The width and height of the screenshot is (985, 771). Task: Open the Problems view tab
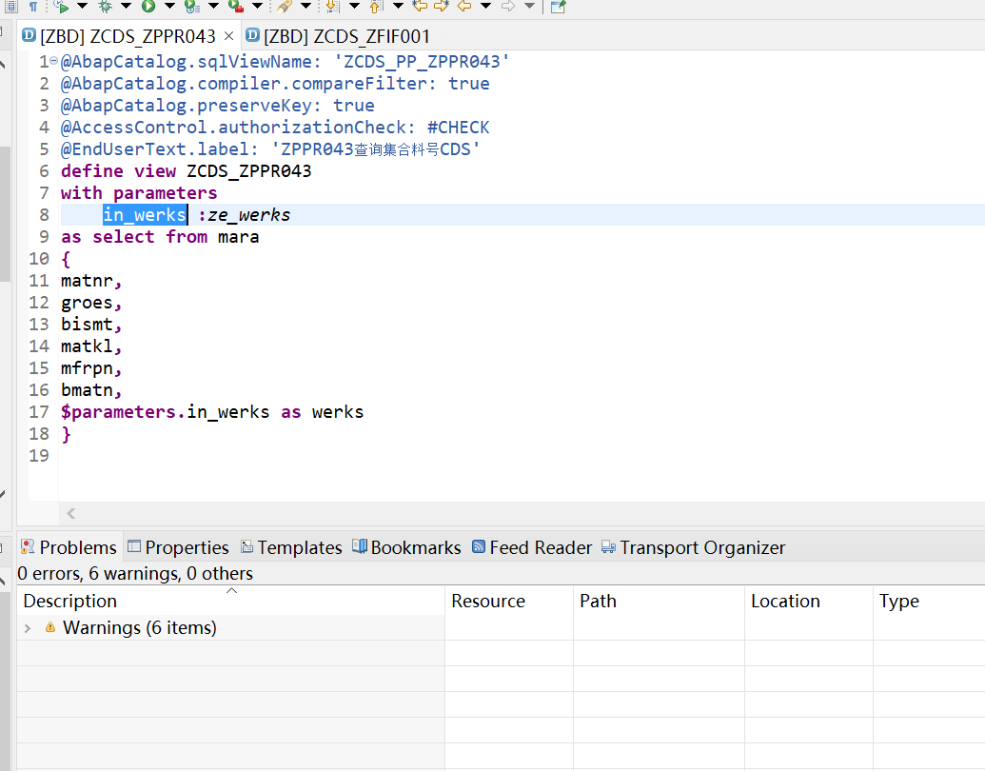[x=69, y=547]
